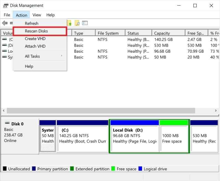Image resolution: width=220 pixels, height=181 pixels.
Task: Maximize the Disk Management window
Action: click(x=195, y=6)
